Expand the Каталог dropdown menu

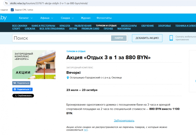(x=26, y=18)
